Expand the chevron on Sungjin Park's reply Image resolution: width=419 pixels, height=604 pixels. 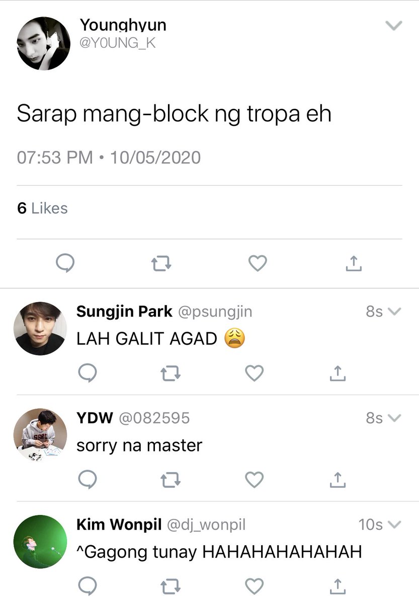tap(395, 312)
